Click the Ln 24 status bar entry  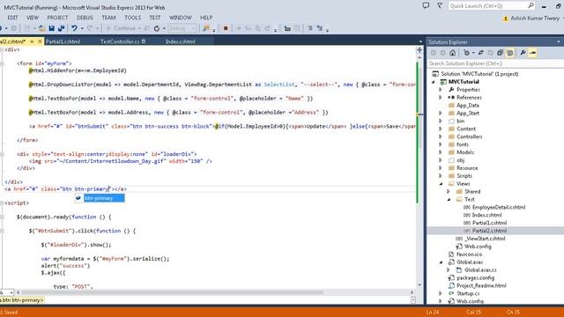point(433,312)
